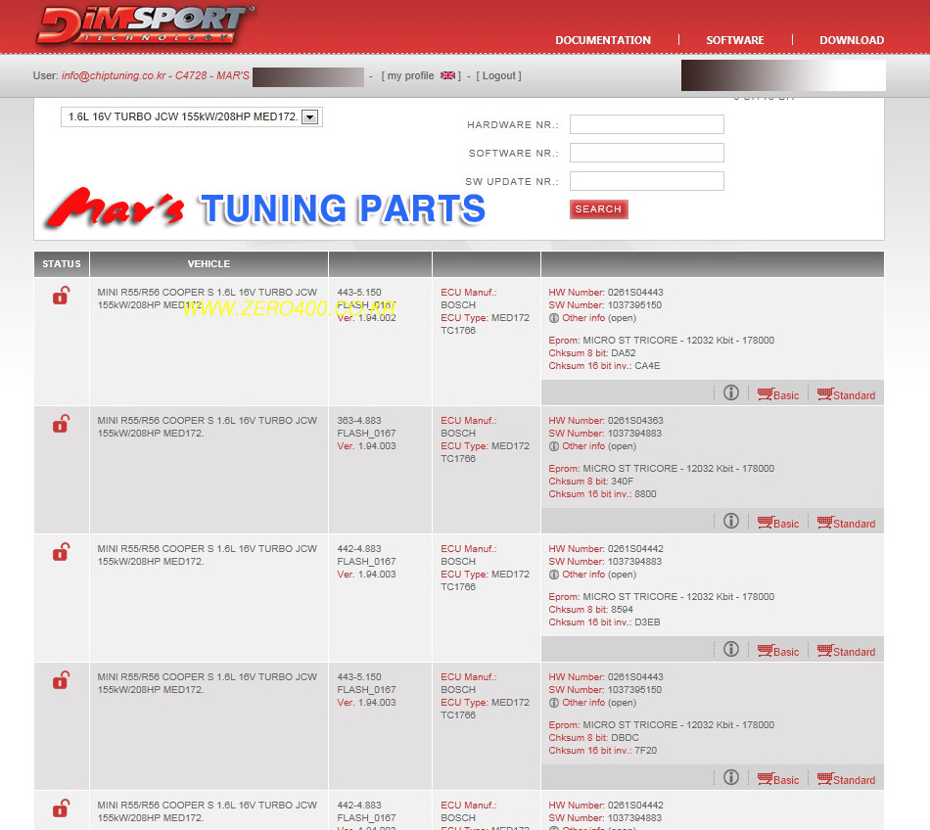Click the Dimsport Technology logo
This screenshot has height=830, width=930.
(x=145, y=24)
